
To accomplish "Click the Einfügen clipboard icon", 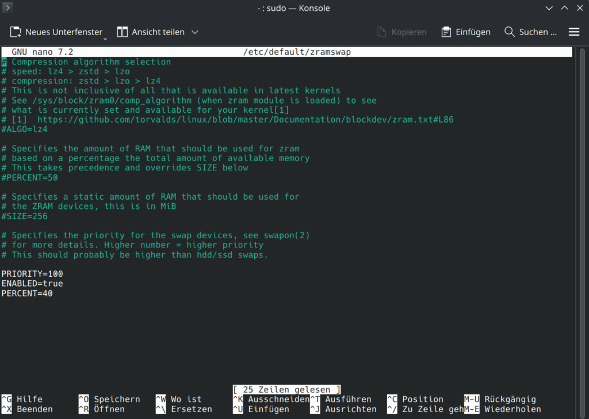I will 446,32.
